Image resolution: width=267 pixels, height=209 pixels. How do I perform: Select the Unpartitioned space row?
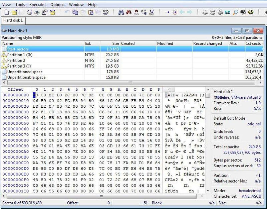click(132, 72)
